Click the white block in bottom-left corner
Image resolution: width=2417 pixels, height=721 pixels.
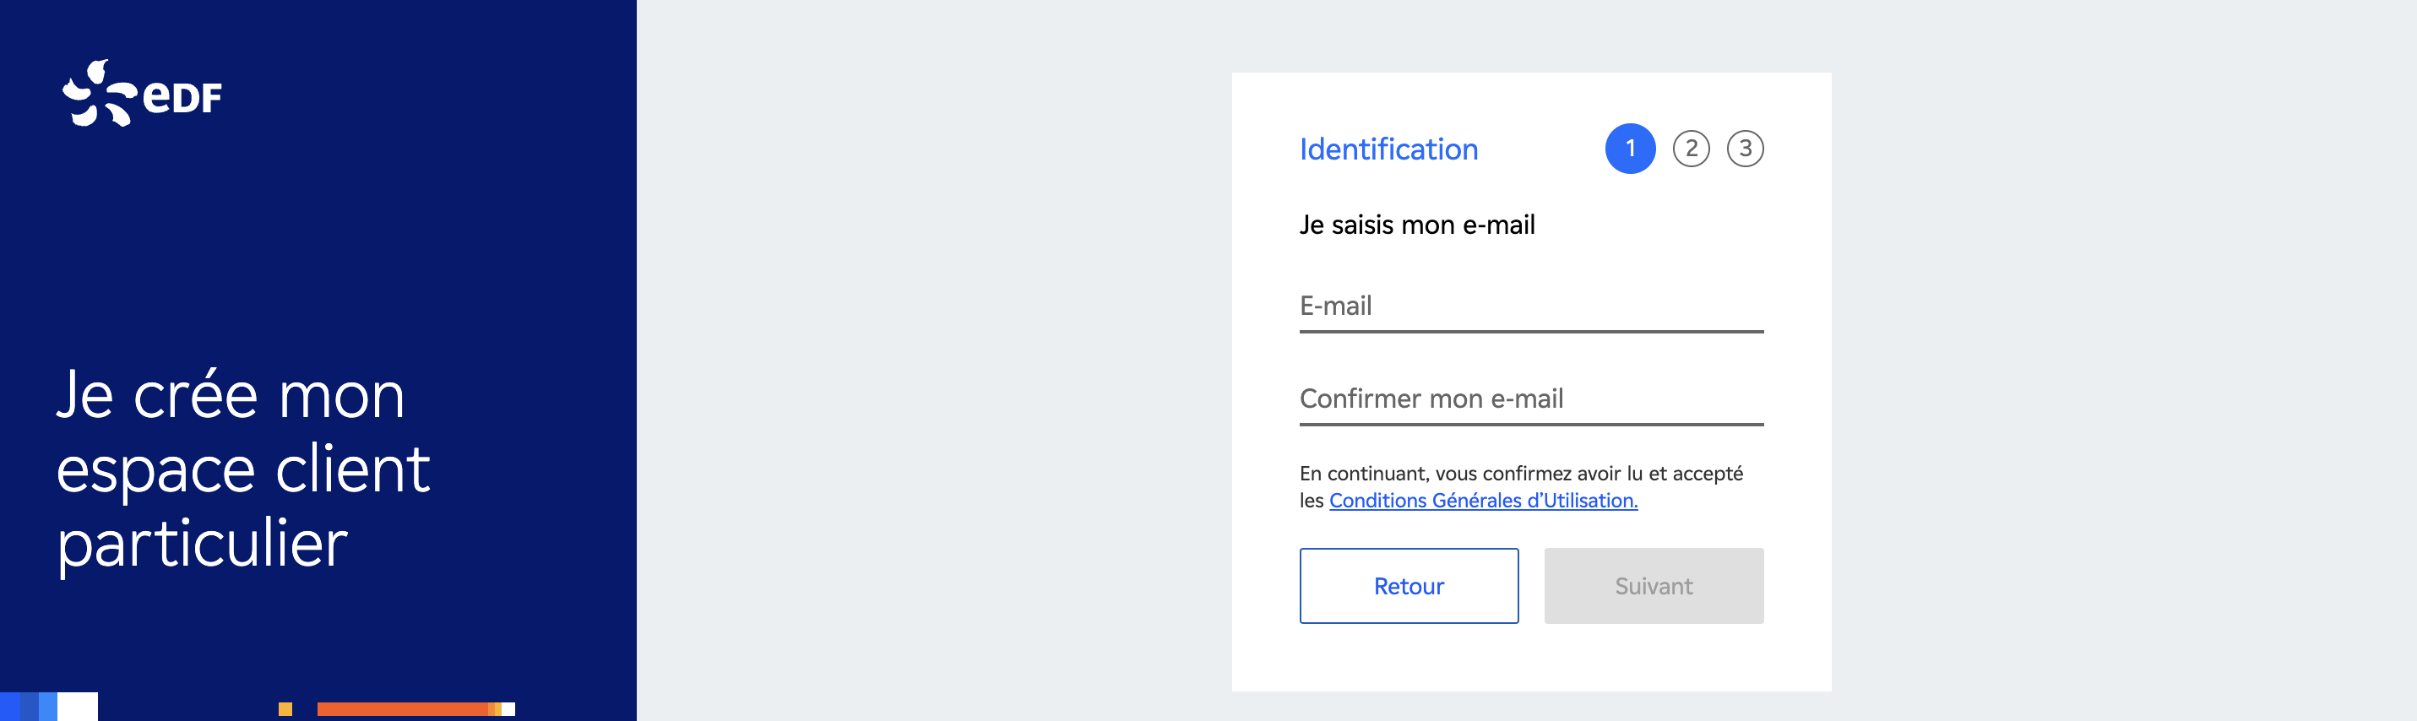(77, 706)
